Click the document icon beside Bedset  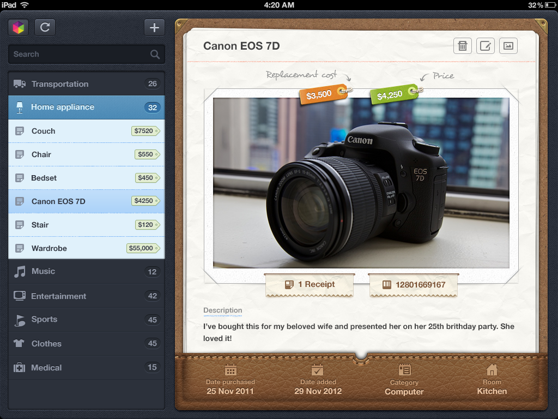tap(20, 178)
